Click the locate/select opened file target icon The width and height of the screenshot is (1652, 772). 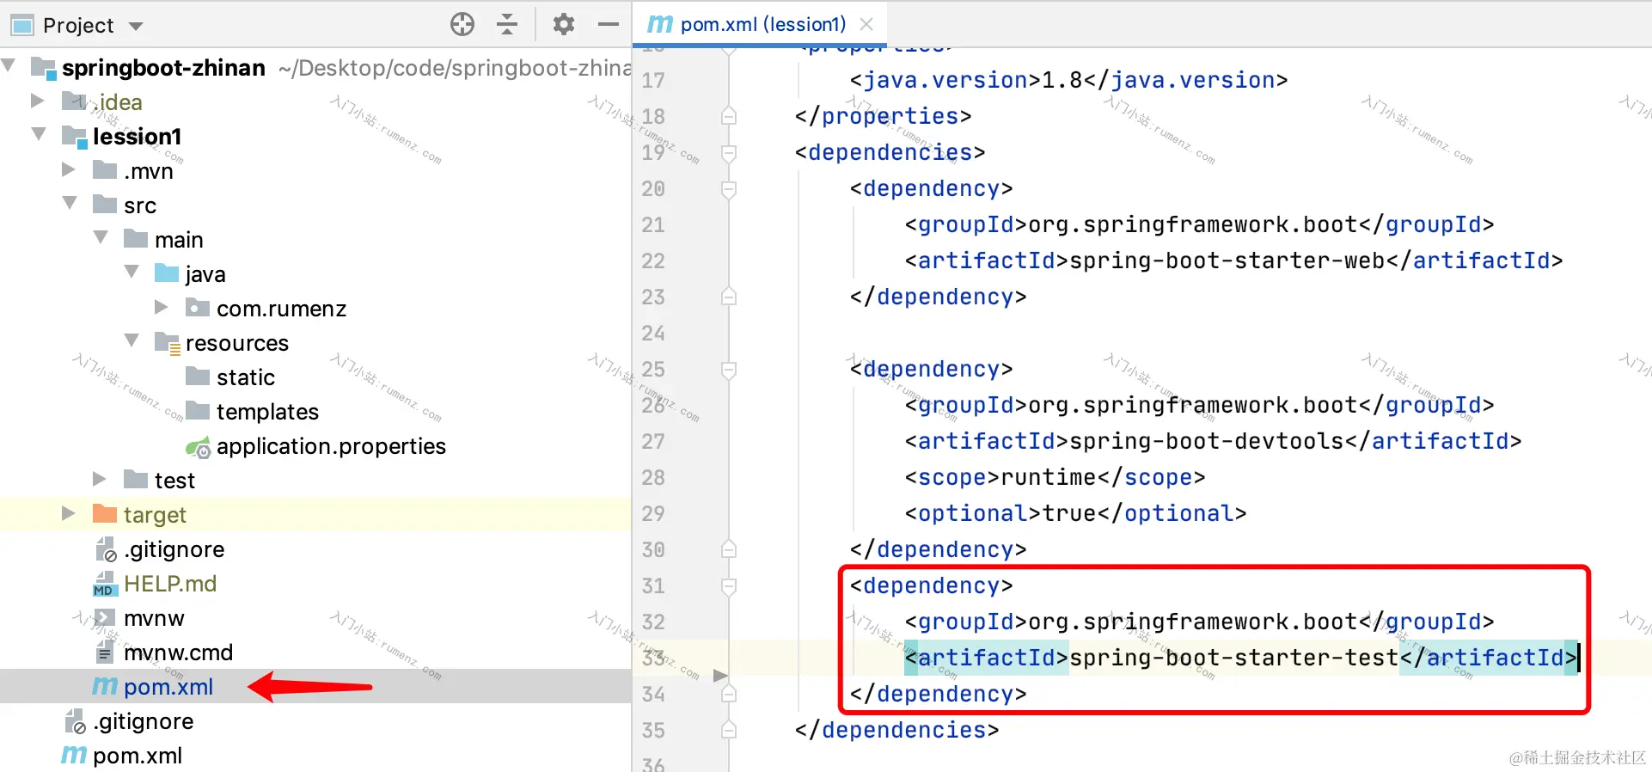pyautogui.click(x=462, y=24)
